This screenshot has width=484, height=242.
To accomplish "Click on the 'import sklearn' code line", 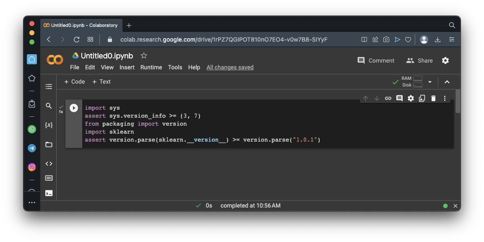I will [109, 132].
